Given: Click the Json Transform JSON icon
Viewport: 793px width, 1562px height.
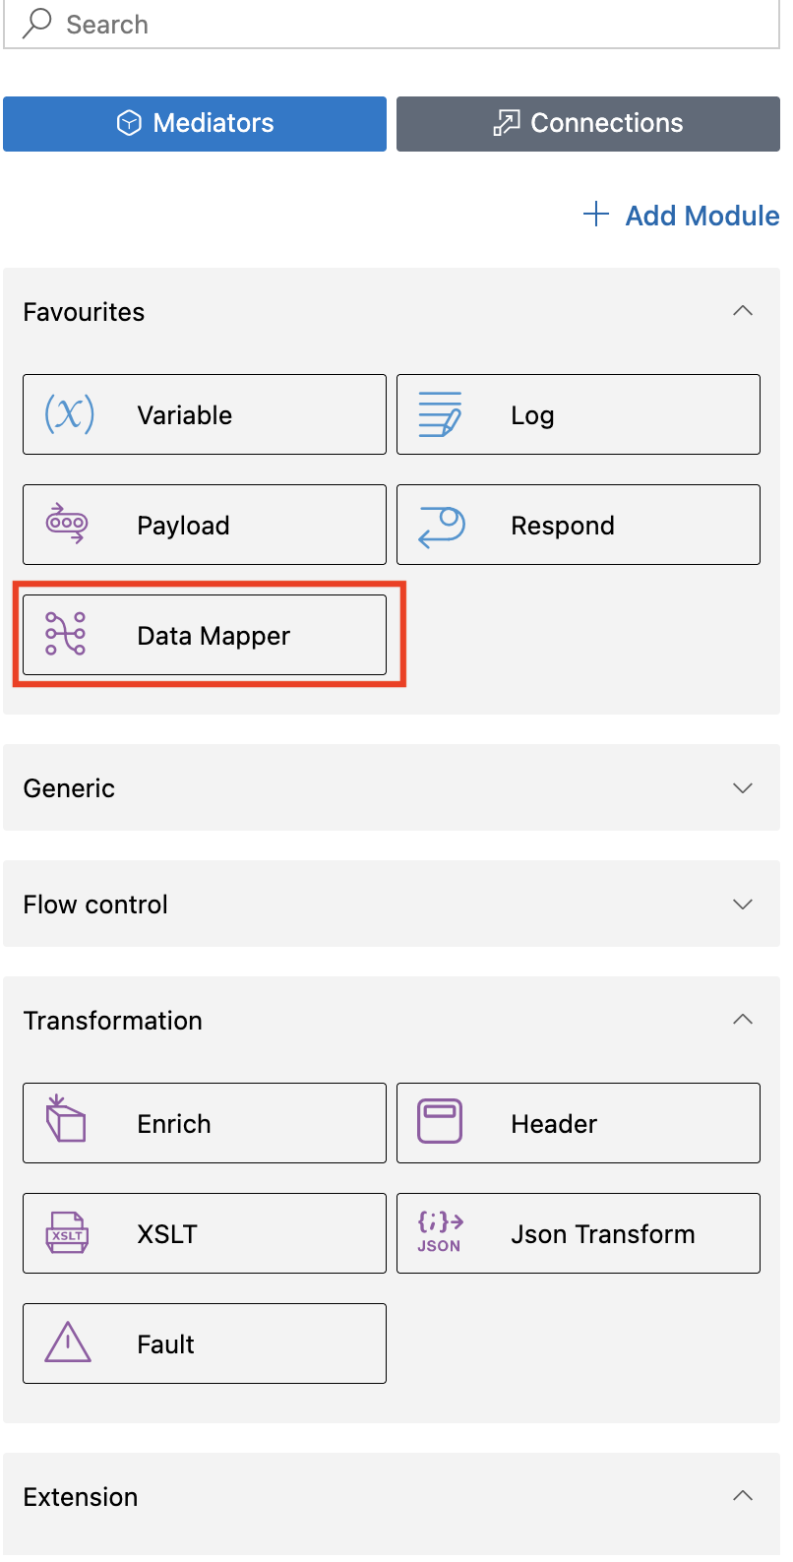Looking at the screenshot, I should 440,1232.
